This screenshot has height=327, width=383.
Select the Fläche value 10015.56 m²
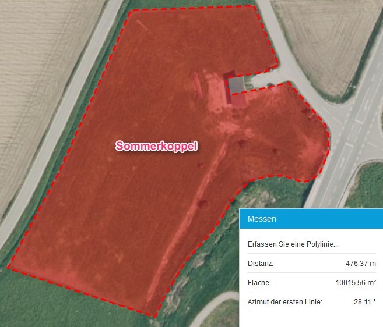(356, 283)
